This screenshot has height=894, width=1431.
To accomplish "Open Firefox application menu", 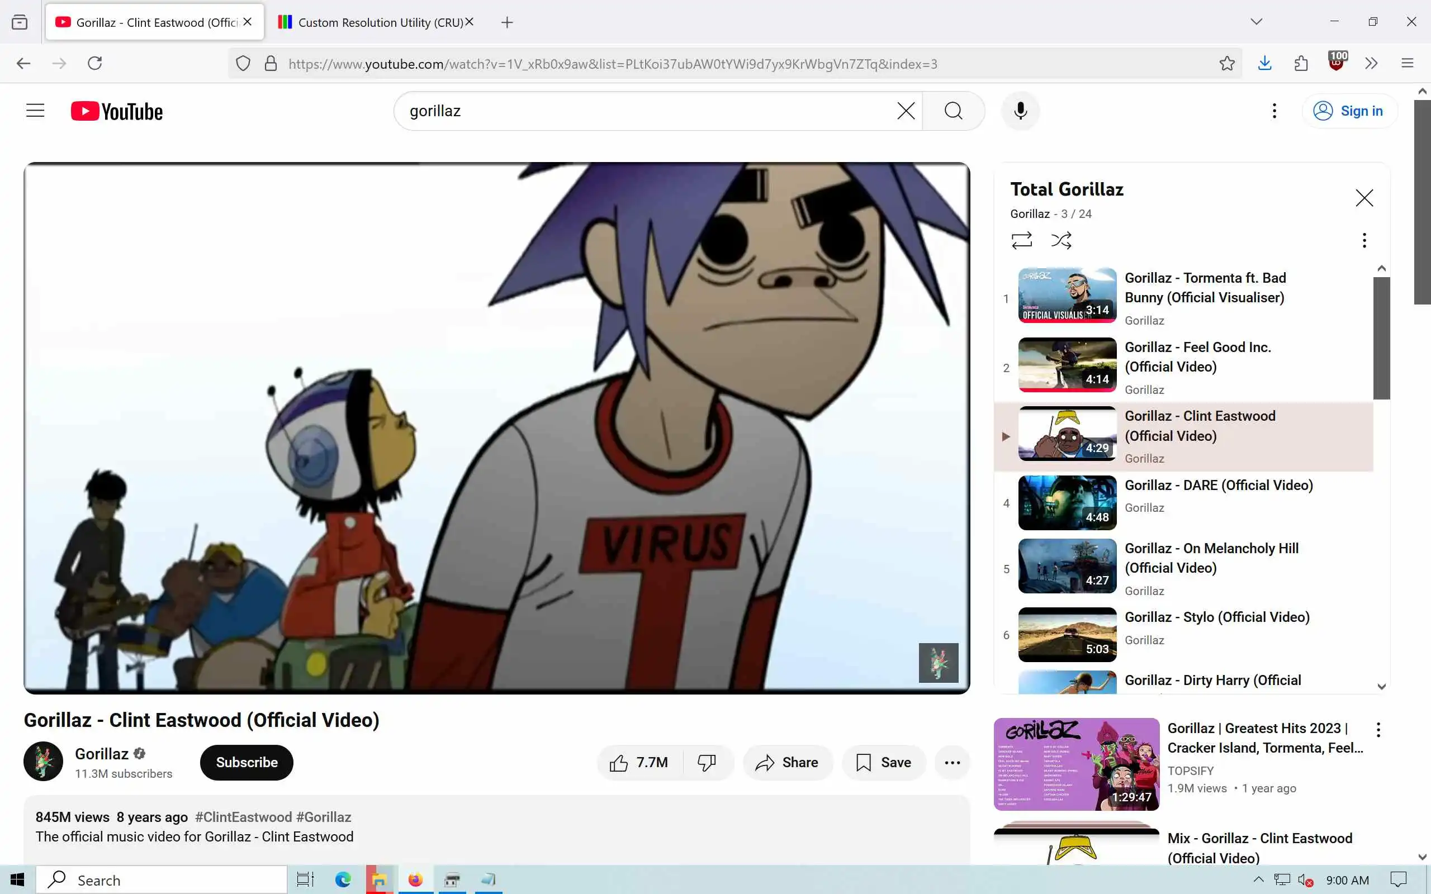I will (x=1407, y=63).
